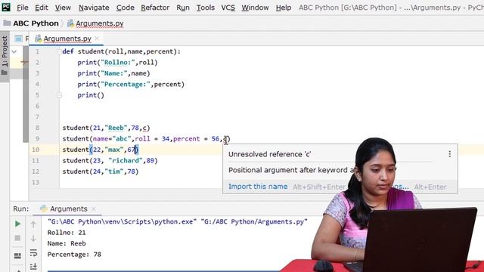
Task: Click the Import this name link
Action: point(258,187)
